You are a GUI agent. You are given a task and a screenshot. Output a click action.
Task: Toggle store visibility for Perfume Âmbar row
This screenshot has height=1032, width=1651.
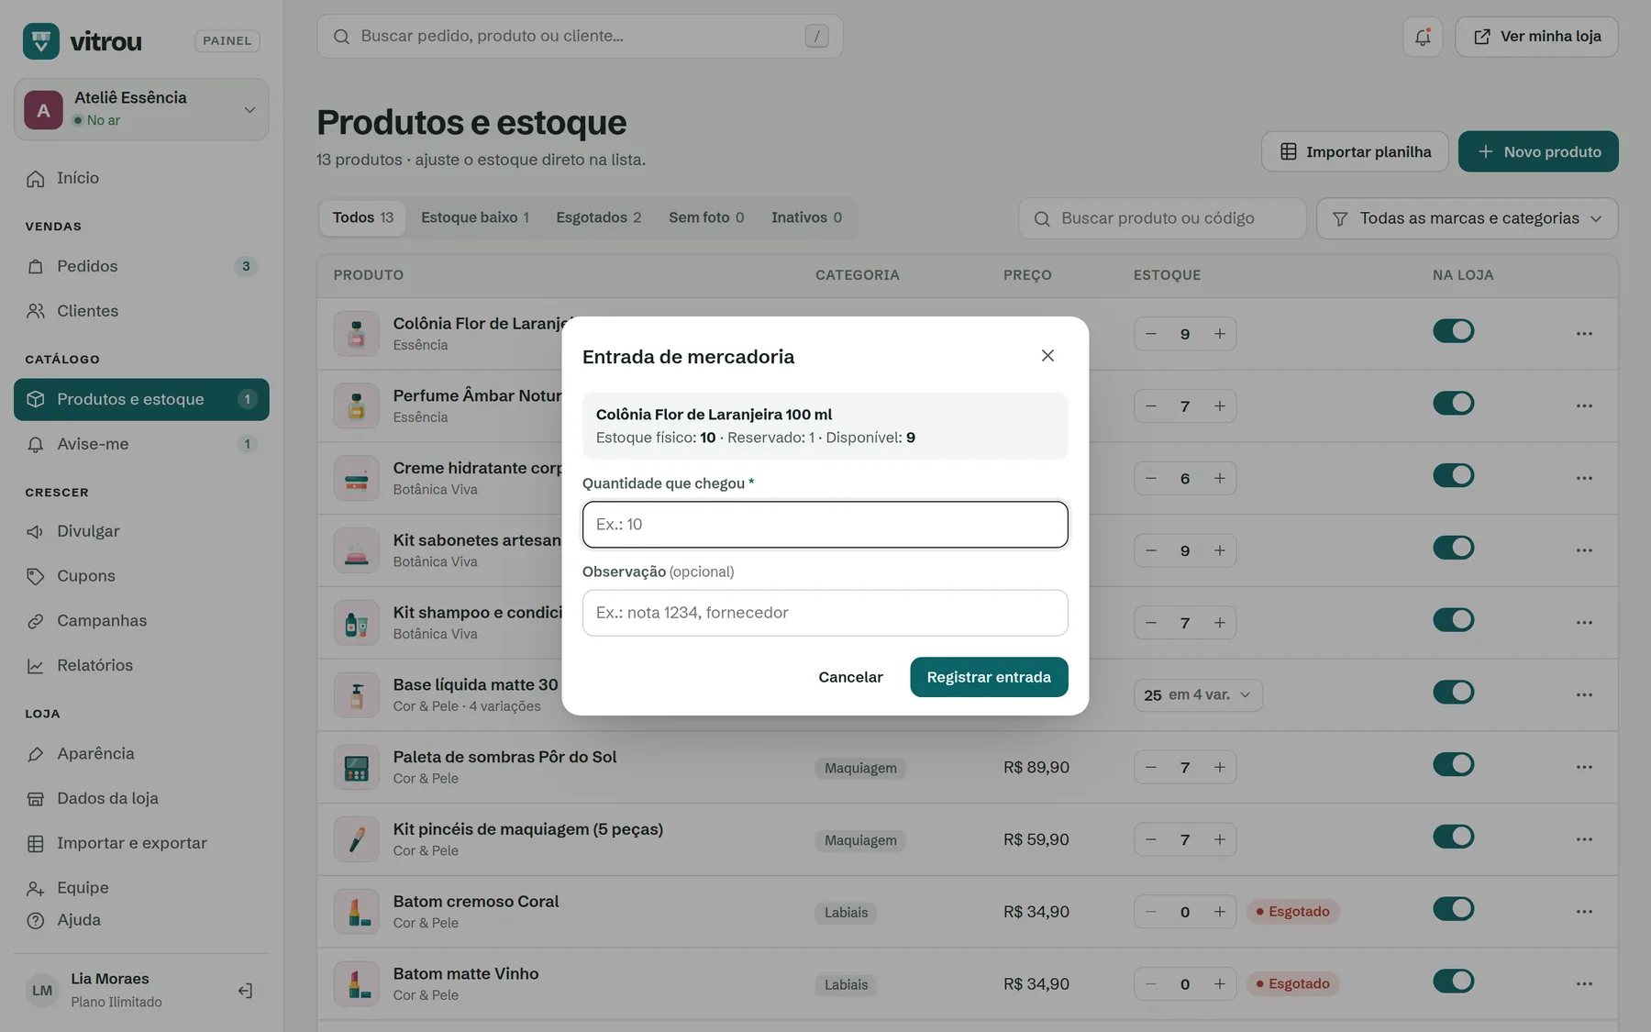point(1453,403)
